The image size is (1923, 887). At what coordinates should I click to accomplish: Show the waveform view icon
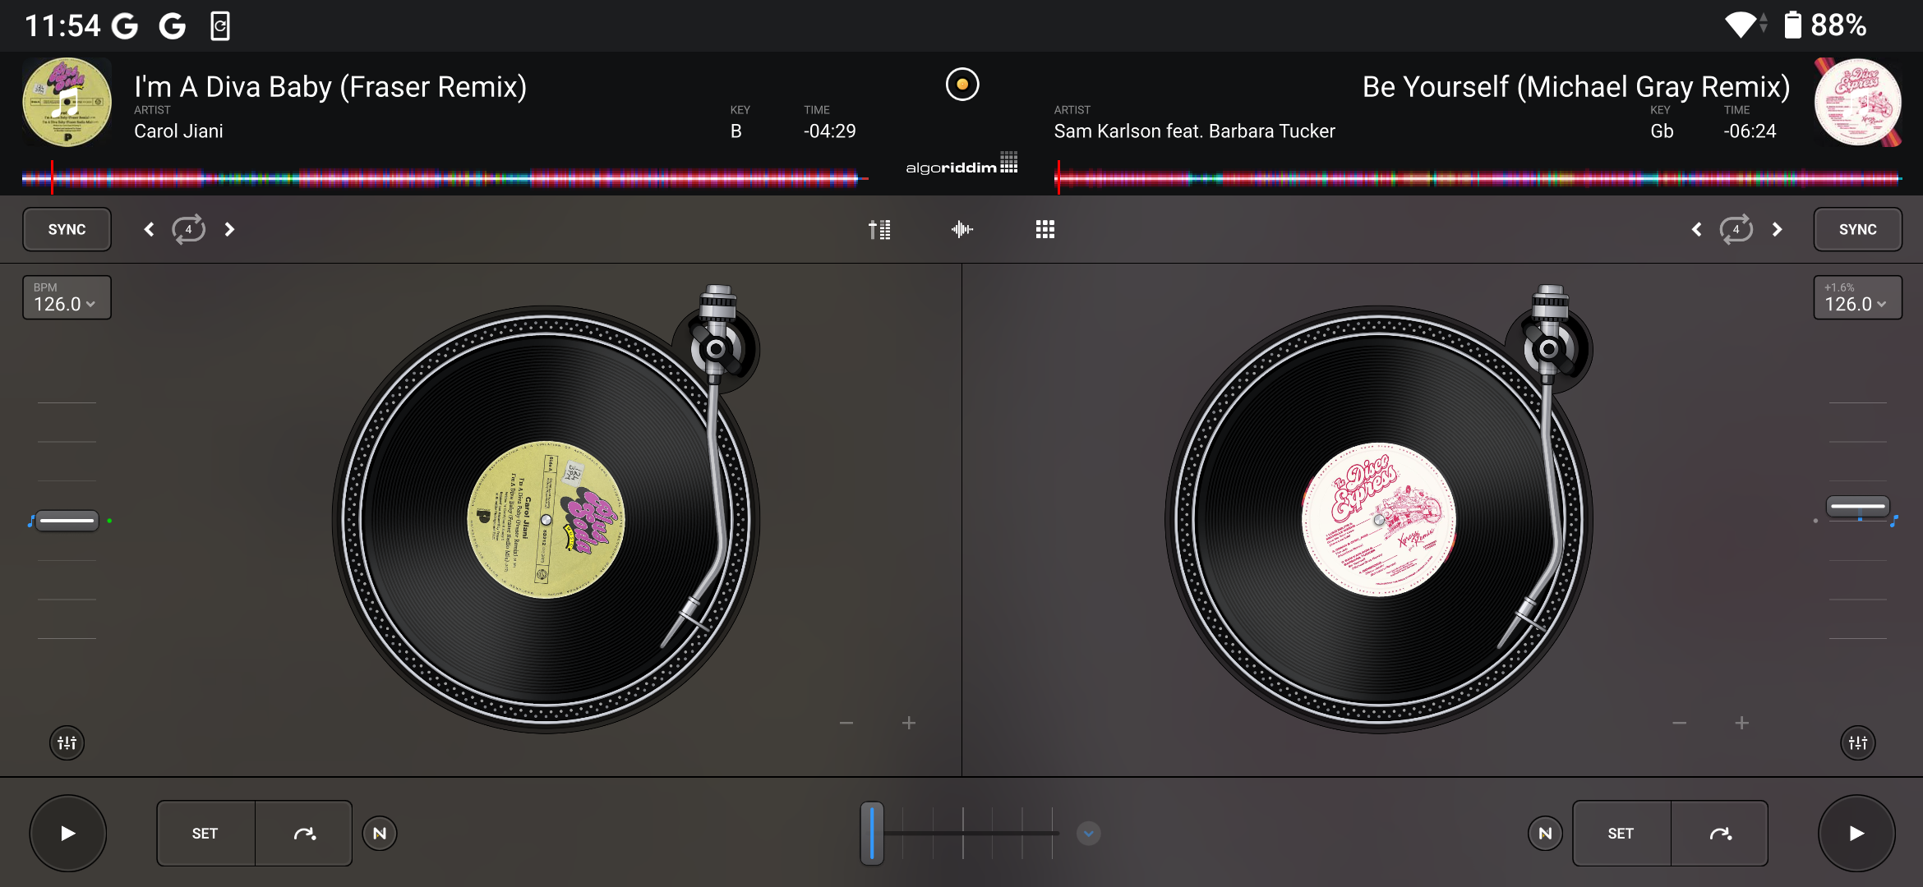point(961,230)
